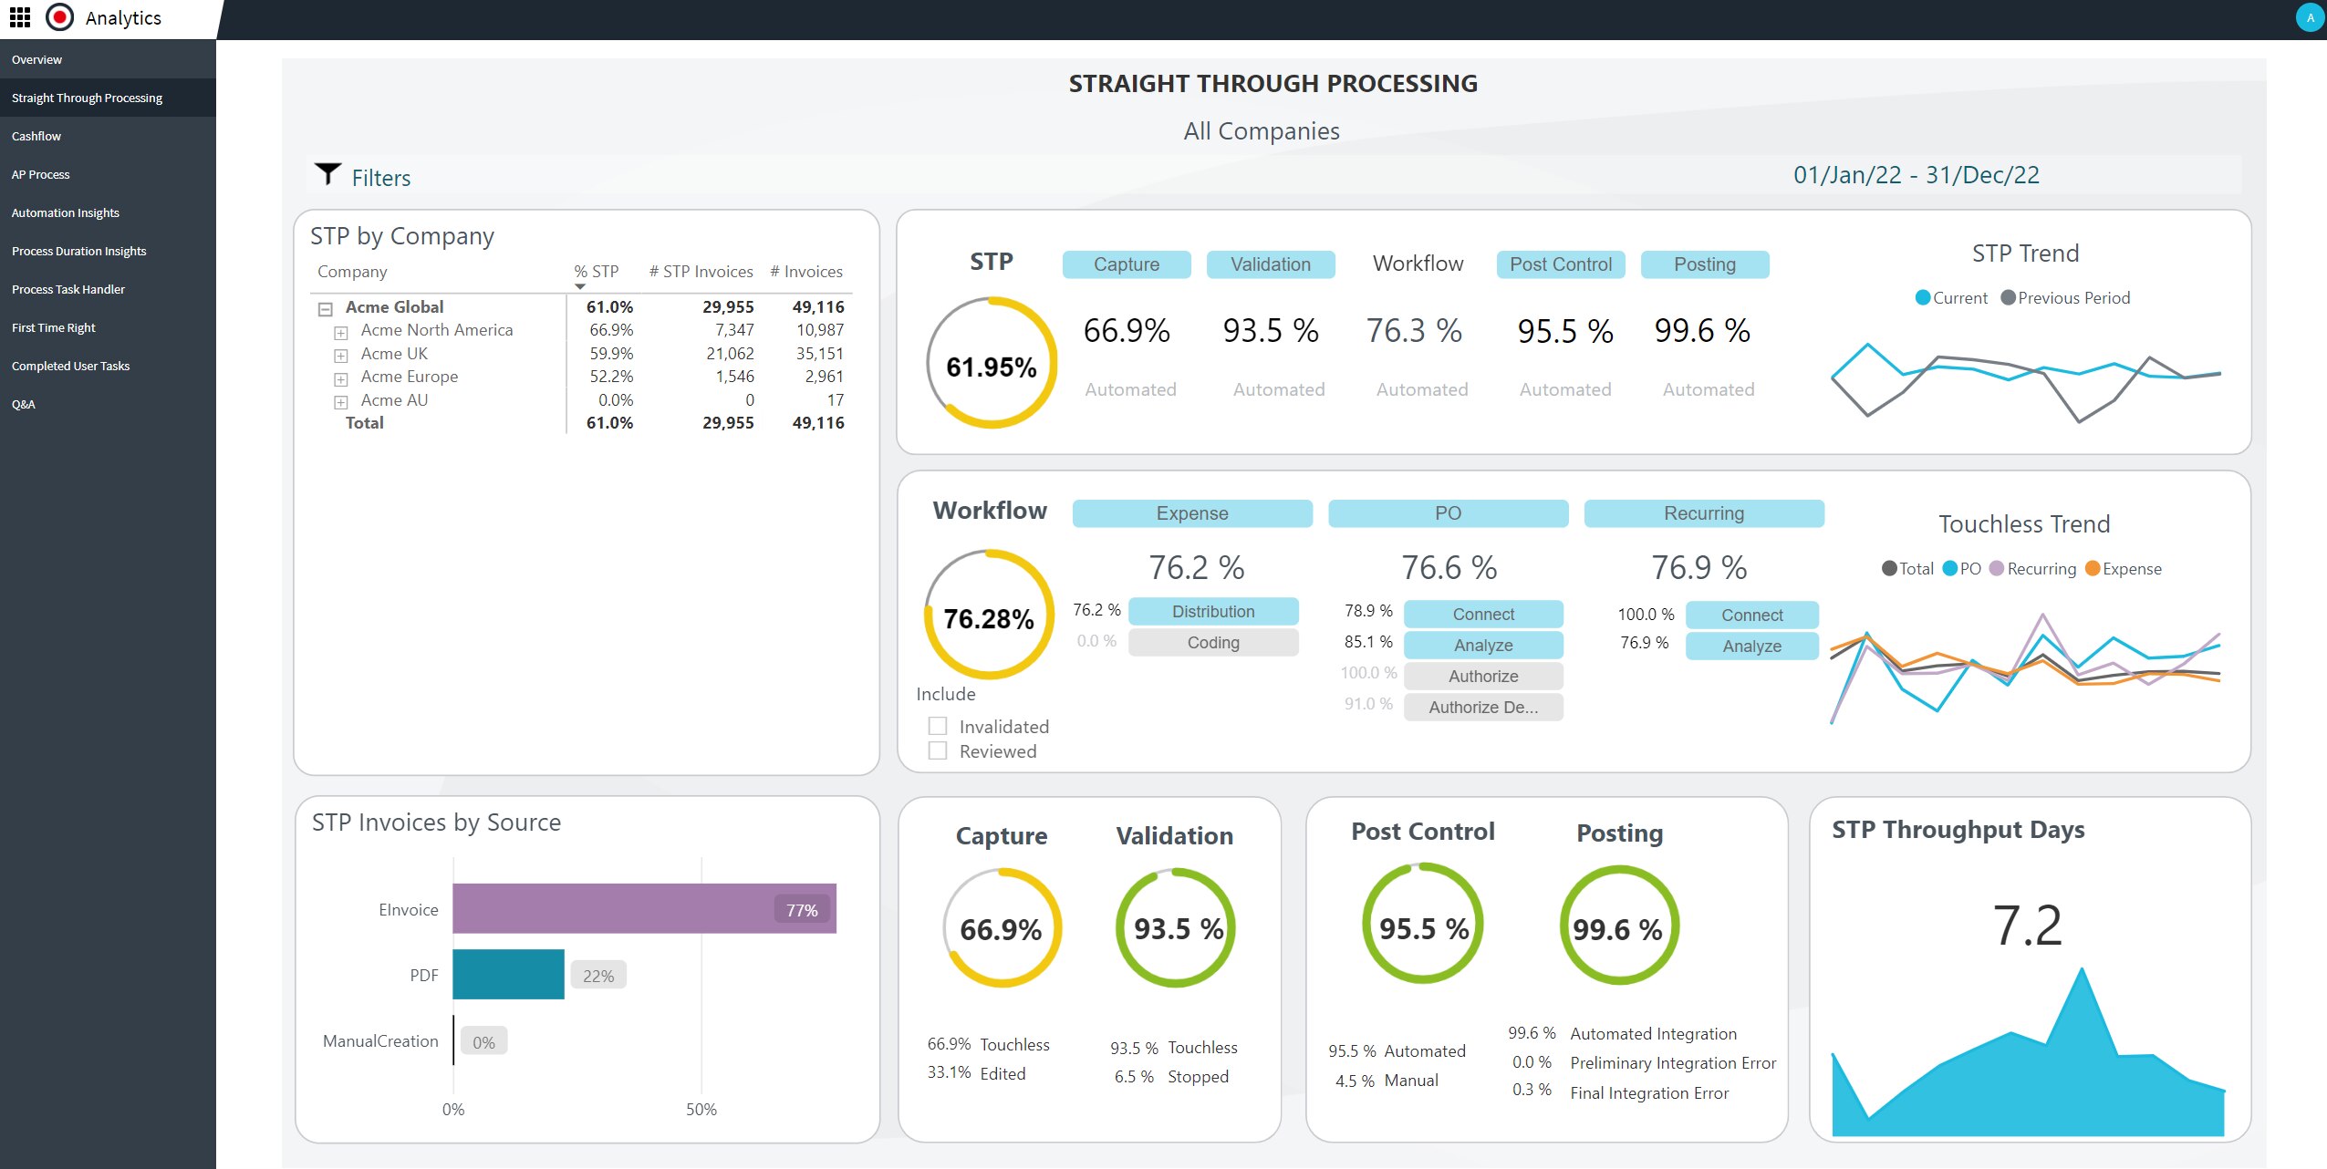The width and height of the screenshot is (2327, 1169).
Task: Enable the Invalidated checkbox
Action: click(x=937, y=726)
